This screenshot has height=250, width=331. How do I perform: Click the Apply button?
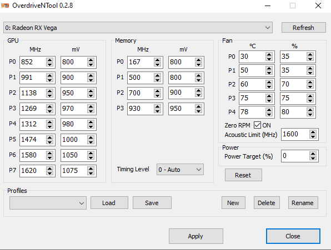point(196,236)
